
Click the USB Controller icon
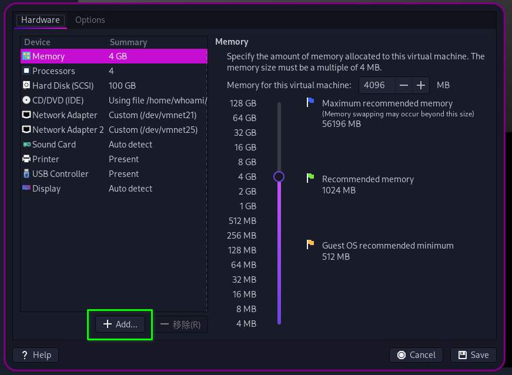pyautogui.click(x=26, y=174)
